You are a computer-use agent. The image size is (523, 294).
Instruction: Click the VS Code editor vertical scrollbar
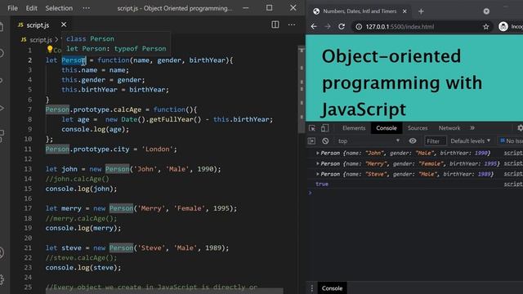302,90
